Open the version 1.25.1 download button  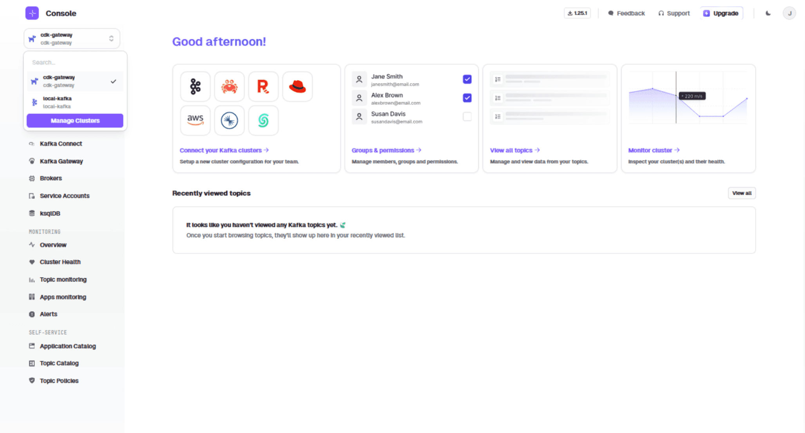click(x=577, y=13)
